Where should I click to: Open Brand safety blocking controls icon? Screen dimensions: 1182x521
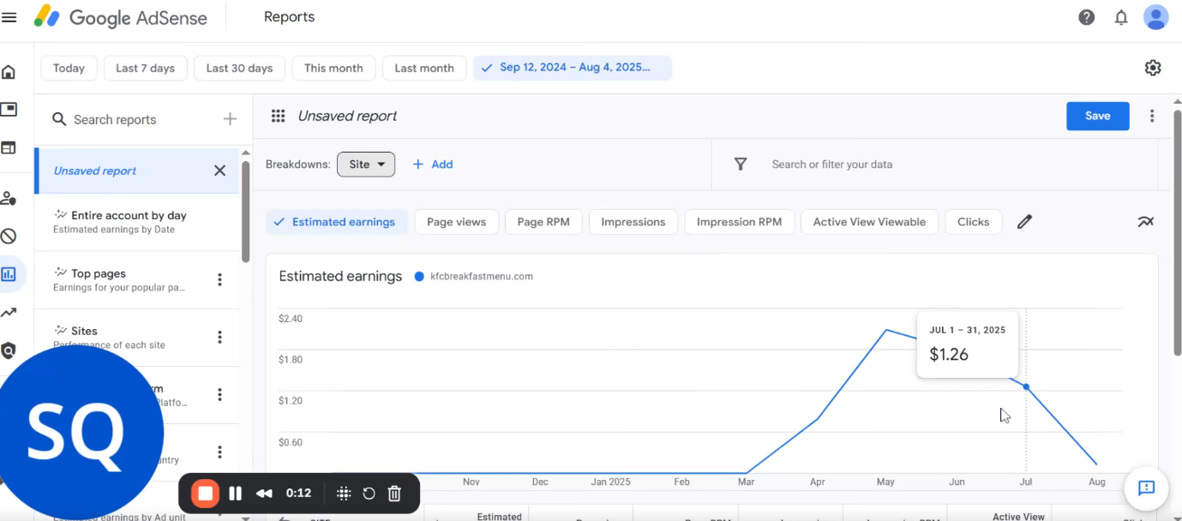[9, 237]
